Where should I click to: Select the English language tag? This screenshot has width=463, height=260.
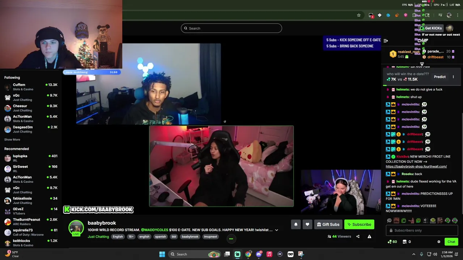(x=118, y=237)
